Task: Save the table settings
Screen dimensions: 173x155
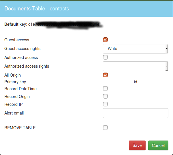Action: [137, 145]
